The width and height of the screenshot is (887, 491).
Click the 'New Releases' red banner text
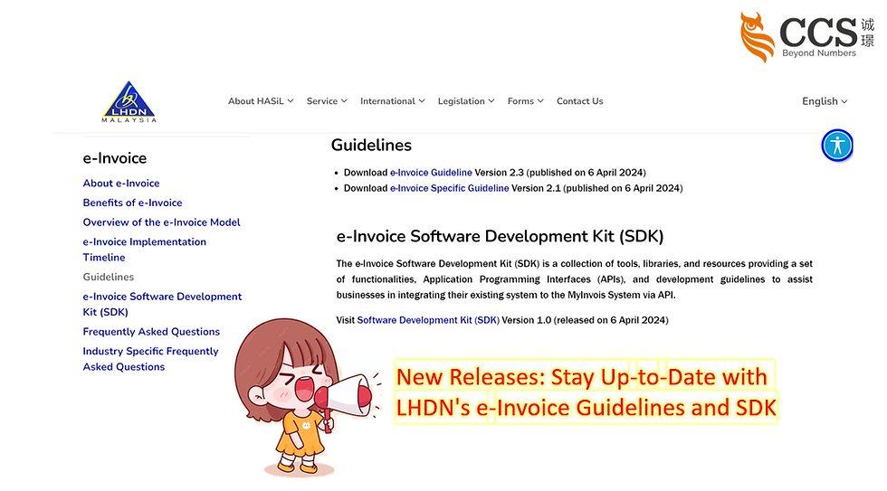tap(587, 392)
